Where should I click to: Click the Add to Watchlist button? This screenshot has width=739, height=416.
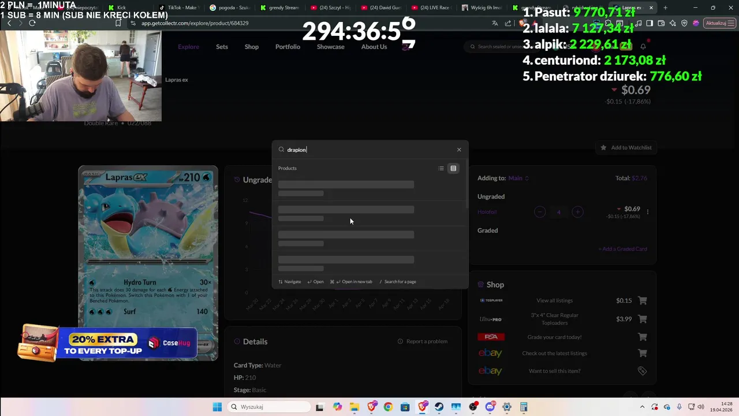tap(626, 147)
